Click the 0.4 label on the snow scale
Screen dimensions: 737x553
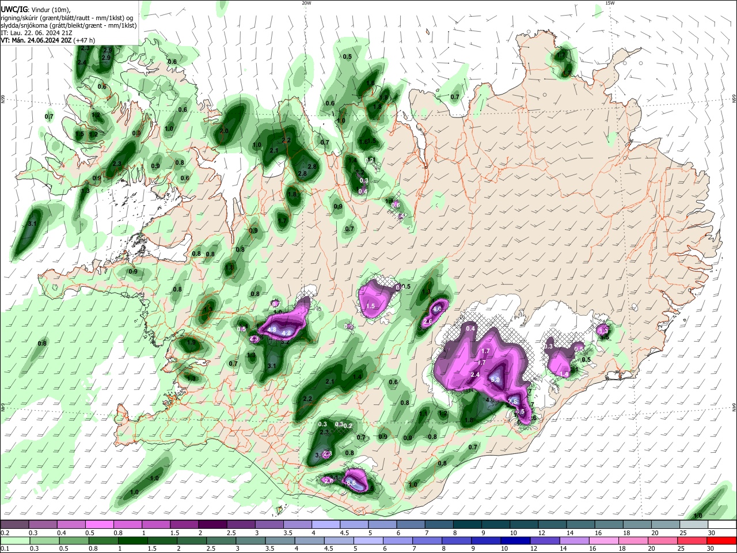pos(61,533)
